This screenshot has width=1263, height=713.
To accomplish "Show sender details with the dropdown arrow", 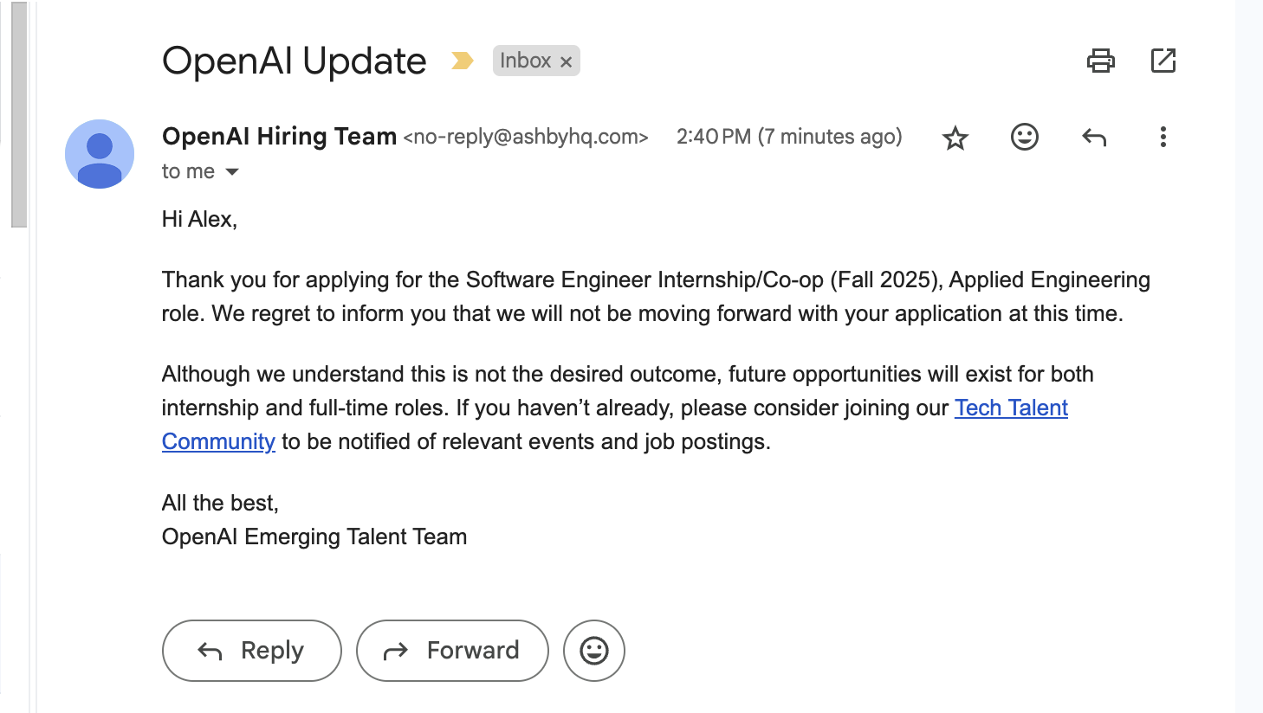I will coord(232,171).
